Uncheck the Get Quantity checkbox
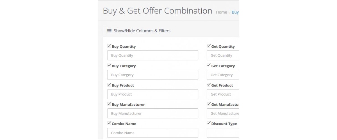This screenshot has height=140, width=337. 209,46
